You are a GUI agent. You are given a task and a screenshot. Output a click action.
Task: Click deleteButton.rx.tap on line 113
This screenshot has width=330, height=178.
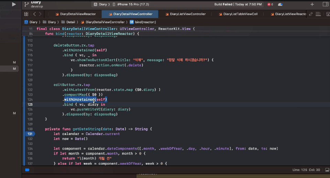(74, 45)
